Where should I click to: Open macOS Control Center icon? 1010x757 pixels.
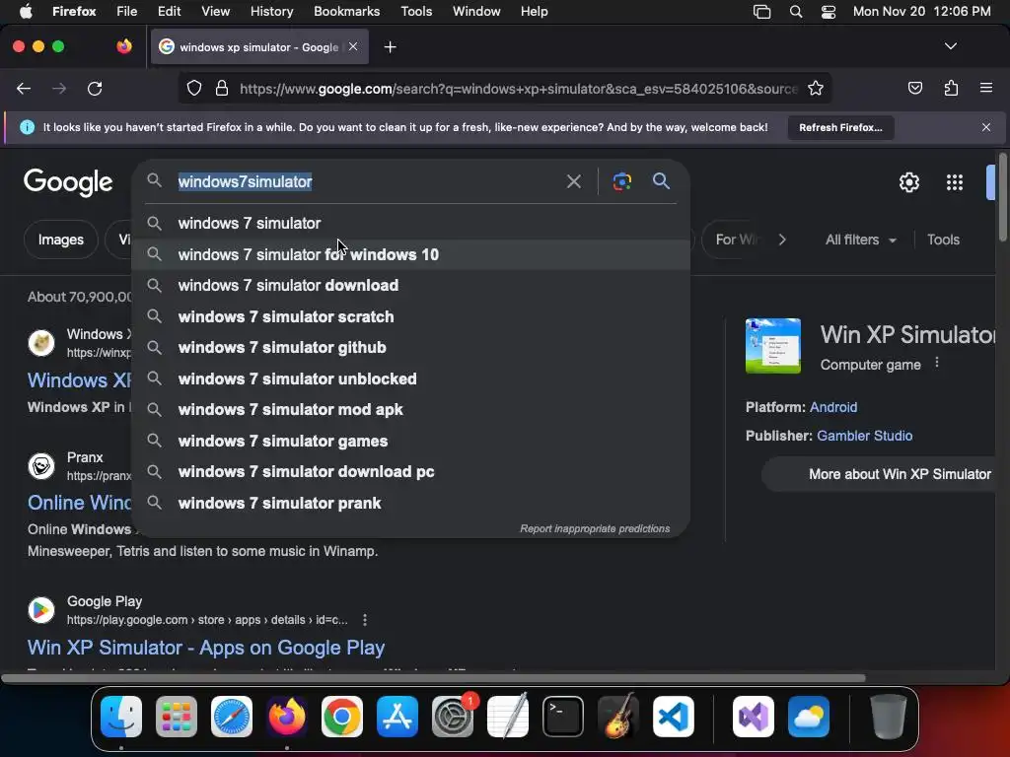(x=829, y=12)
